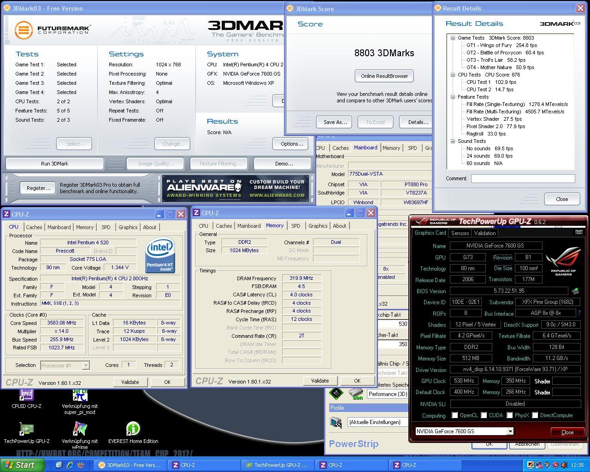The height and width of the screenshot is (472, 590).
Task: Open the Aktuelle Einstellungen profile dropdown
Action: [x=378, y=422]
